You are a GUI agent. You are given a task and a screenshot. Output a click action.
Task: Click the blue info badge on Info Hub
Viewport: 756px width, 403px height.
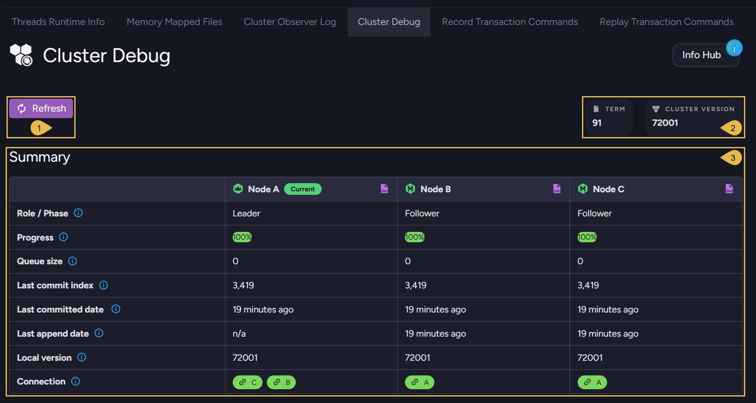click(734, 48)
